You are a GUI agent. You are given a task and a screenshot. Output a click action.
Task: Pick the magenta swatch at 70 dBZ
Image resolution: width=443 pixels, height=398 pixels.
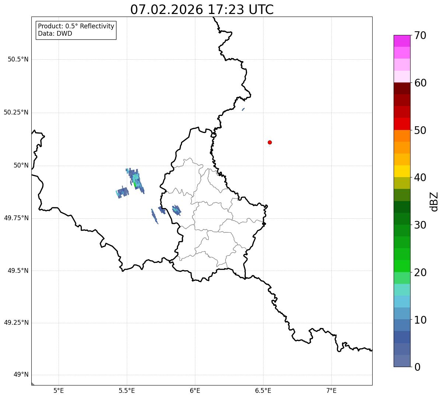402,41
